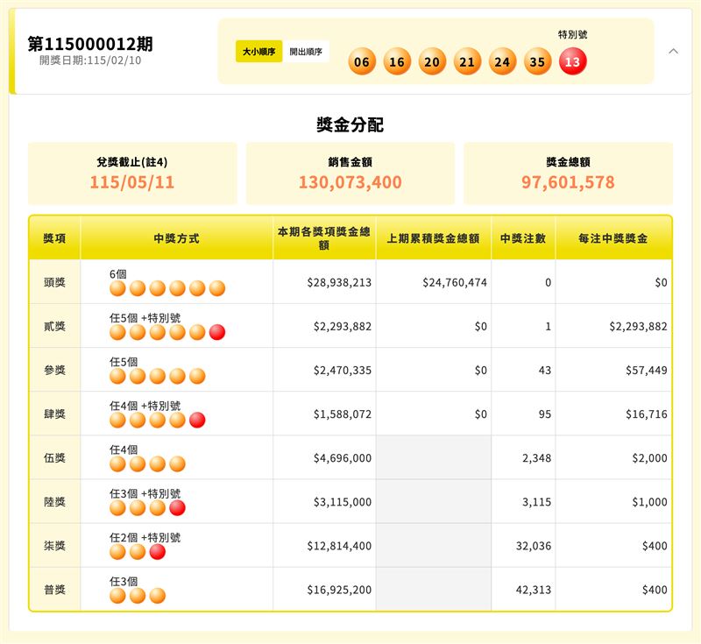Click the red ball in the 貳獎 row
Viewport: 701px width, 644px height.
[x=217, y=332]
